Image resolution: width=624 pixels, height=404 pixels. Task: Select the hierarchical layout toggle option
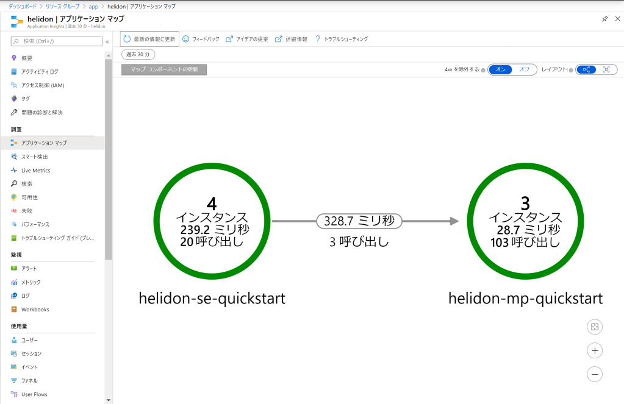(x=586, y=69)
